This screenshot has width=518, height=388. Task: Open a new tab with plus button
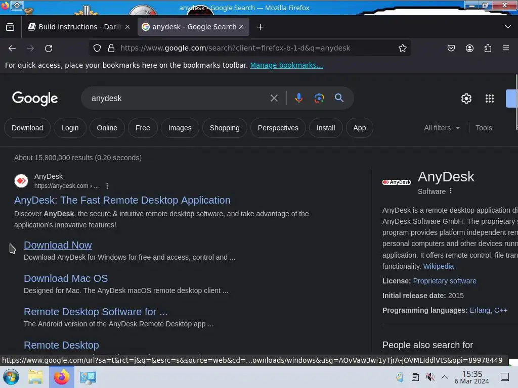pos(261,27)
